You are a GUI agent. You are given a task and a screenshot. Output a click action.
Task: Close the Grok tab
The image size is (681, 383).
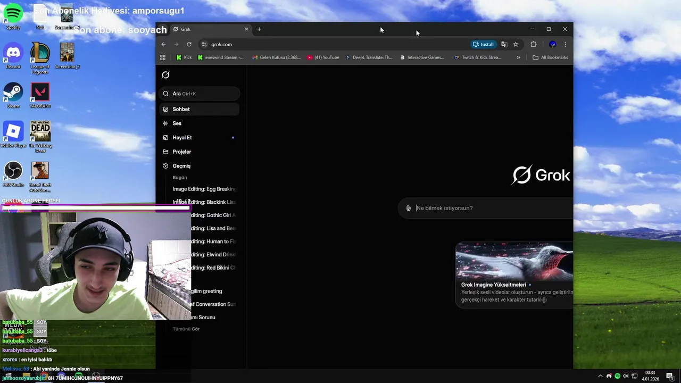click(x=246, y=29)
